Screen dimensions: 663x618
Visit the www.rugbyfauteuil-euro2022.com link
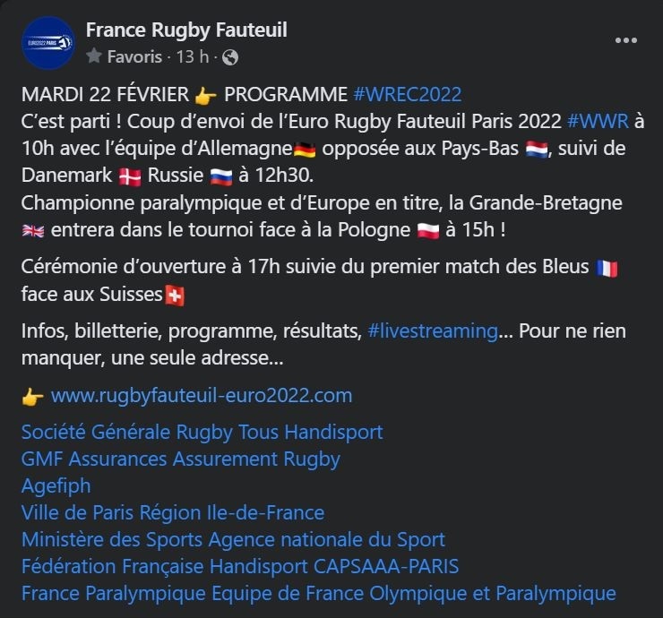coord(202,395)
